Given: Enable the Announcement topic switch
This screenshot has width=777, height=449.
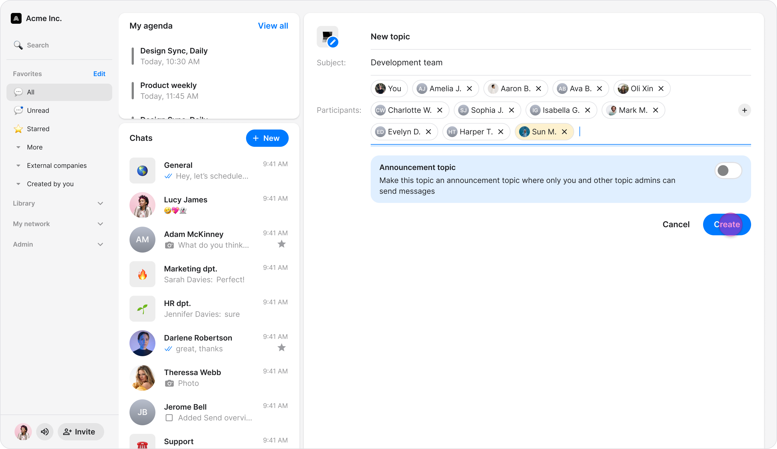Looking at the screenshot, I should pyautogui.click(x=728, y=171).
